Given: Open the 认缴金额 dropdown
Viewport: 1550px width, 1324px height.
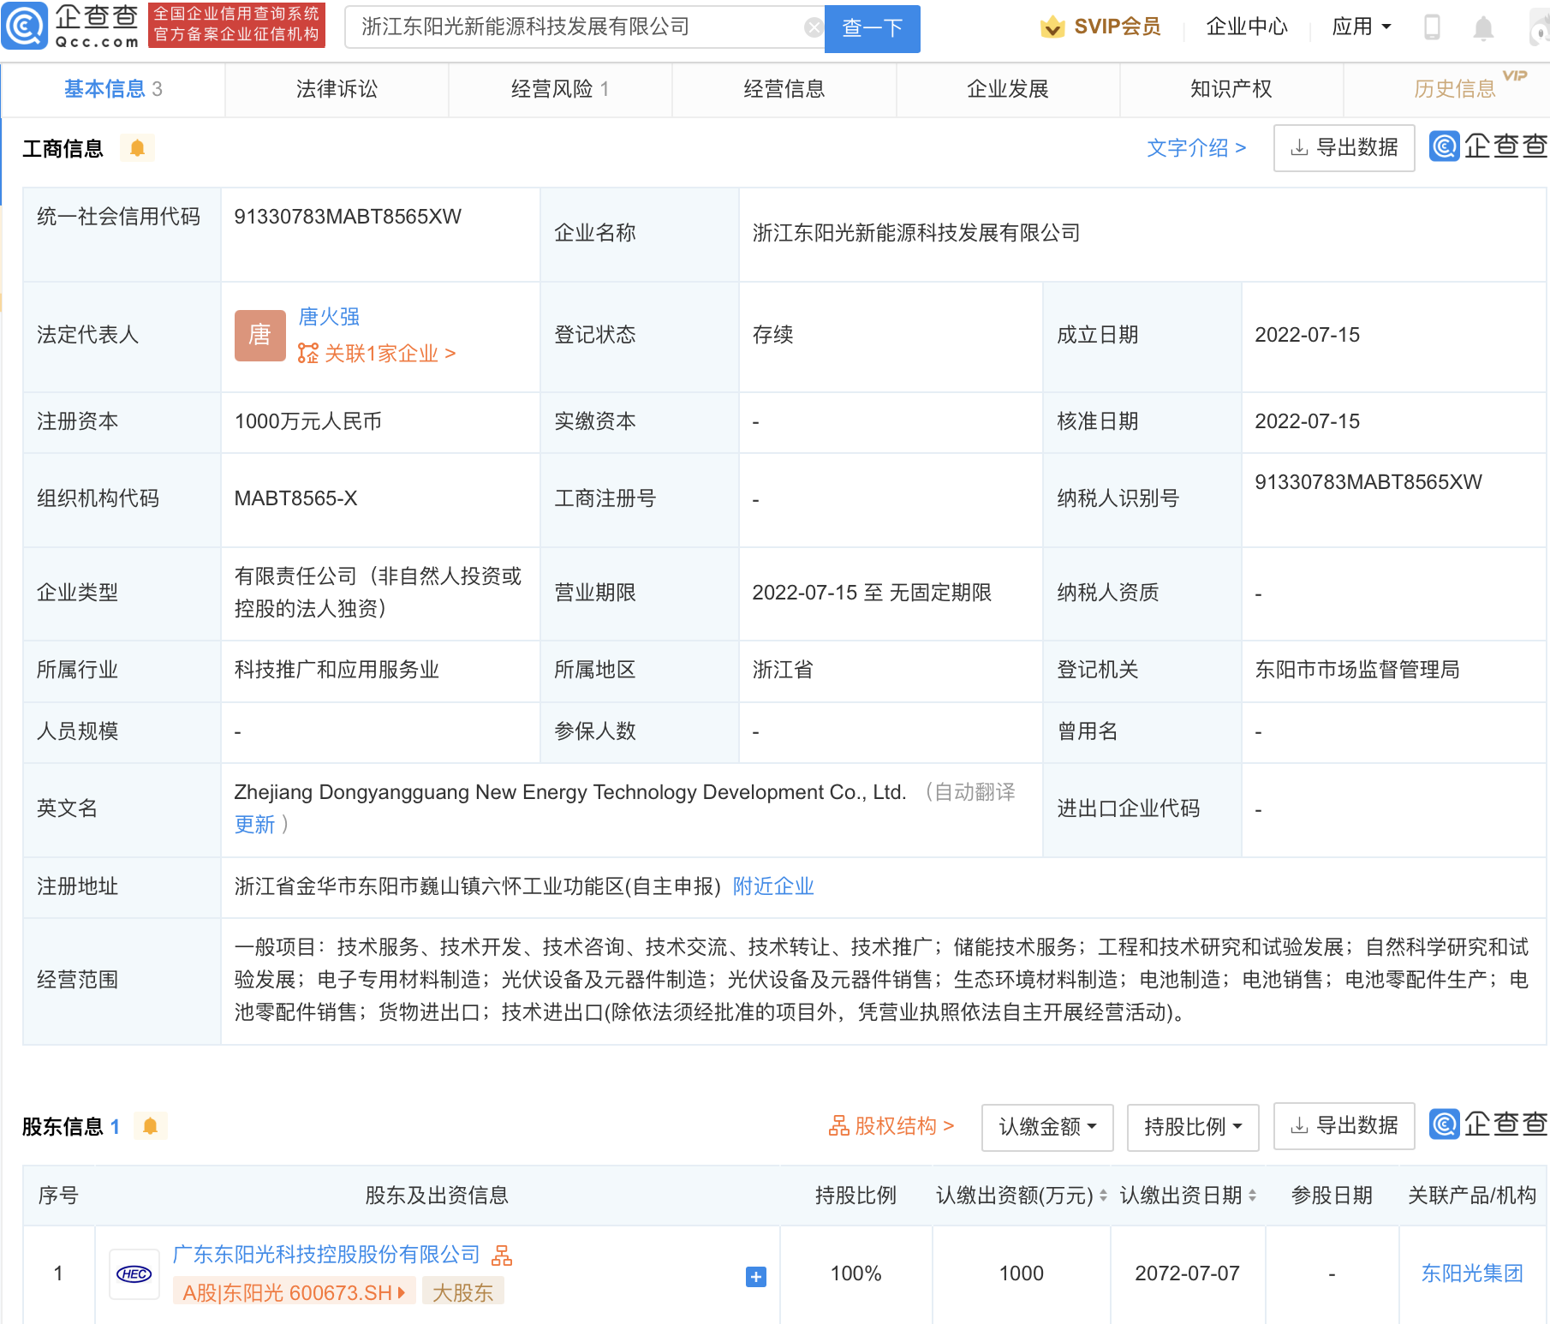Looking at the screenshot, I should (1047, 1127).
